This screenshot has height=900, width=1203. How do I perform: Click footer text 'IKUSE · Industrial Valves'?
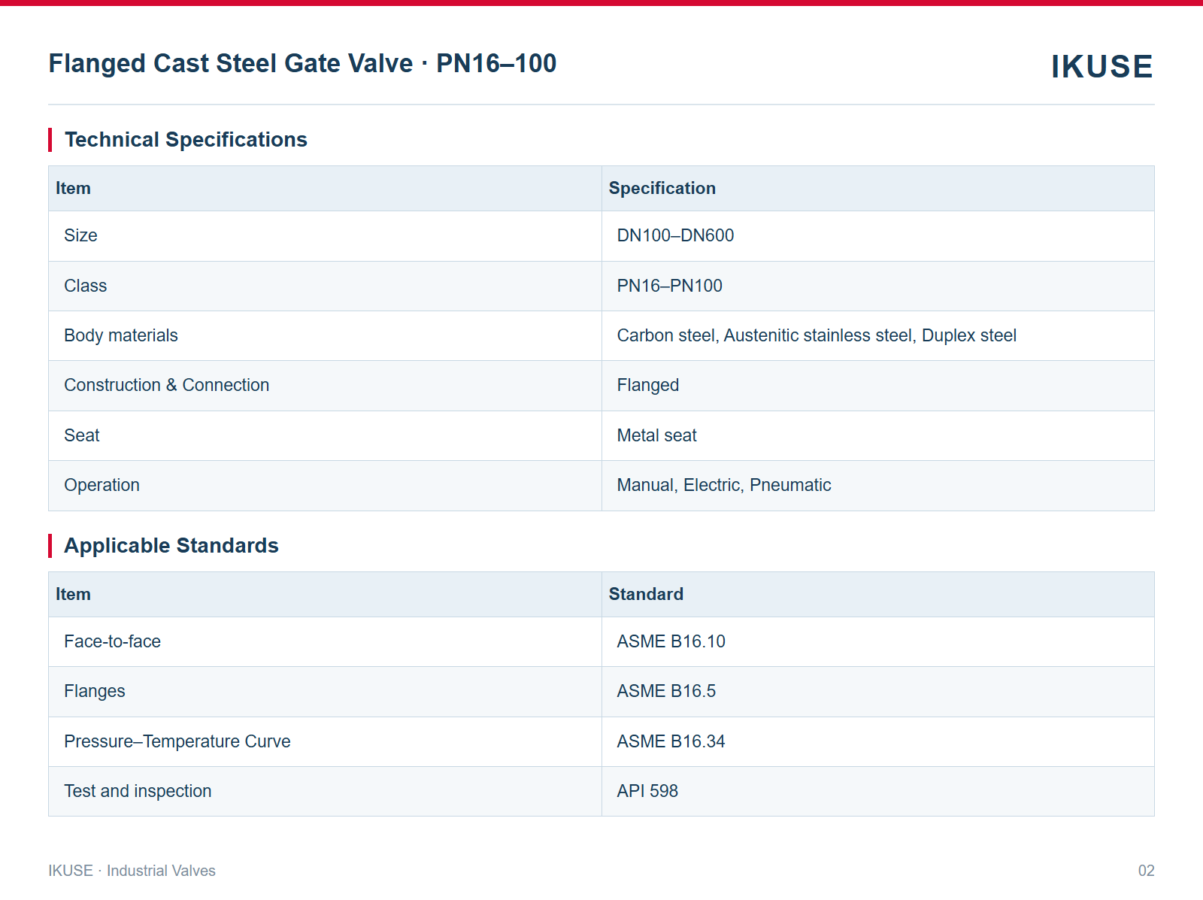132,871
